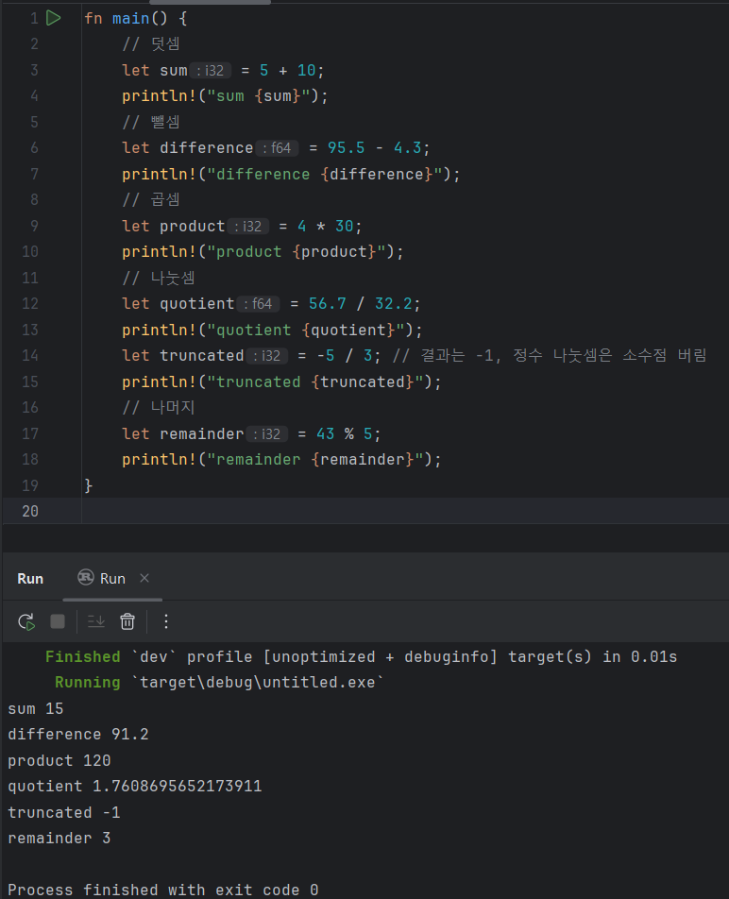Click the Finished dev profile output line
The width and height of the screenshot is (729, 899).
[x=361, y=656]
